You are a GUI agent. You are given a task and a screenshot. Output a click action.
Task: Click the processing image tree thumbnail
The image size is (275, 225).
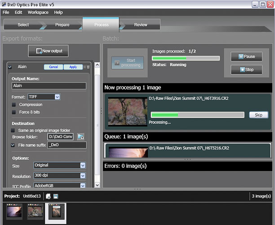128,112
